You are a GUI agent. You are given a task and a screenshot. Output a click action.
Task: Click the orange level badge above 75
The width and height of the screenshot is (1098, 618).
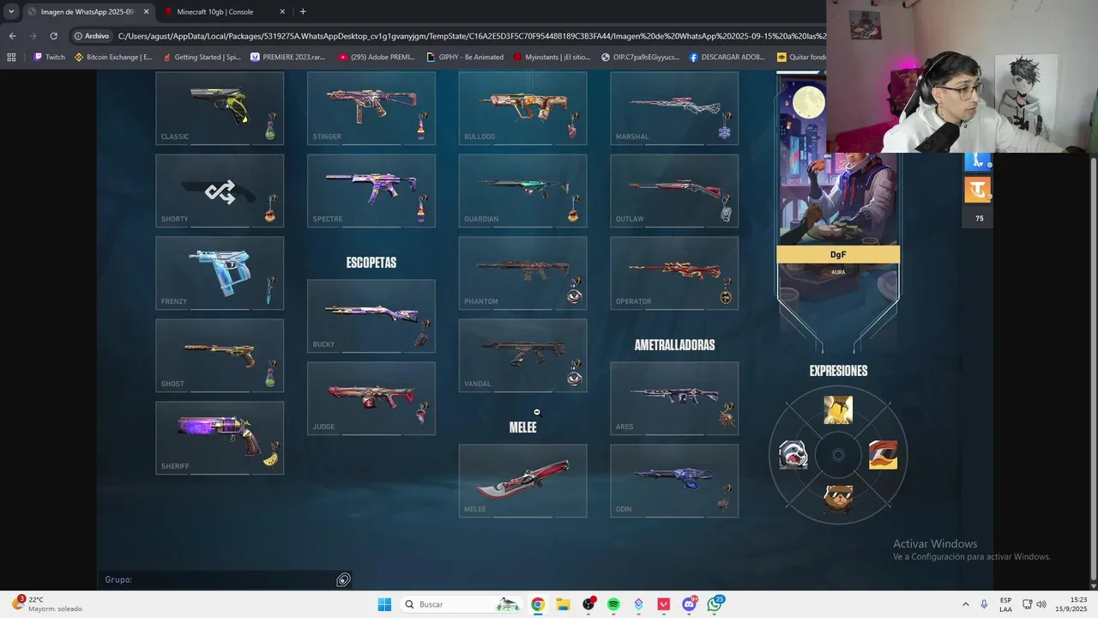point(978,189)
